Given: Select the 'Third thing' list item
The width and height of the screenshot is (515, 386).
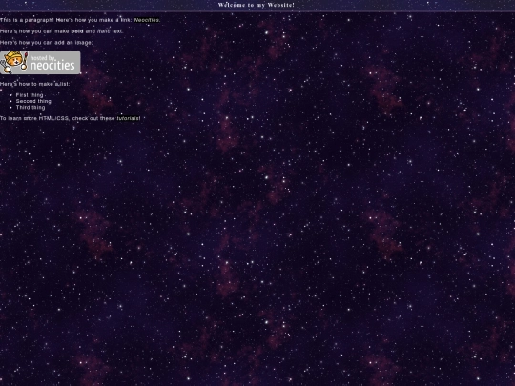Looking at the screenshot, I should pyautogui.click(x=31, y=107).
